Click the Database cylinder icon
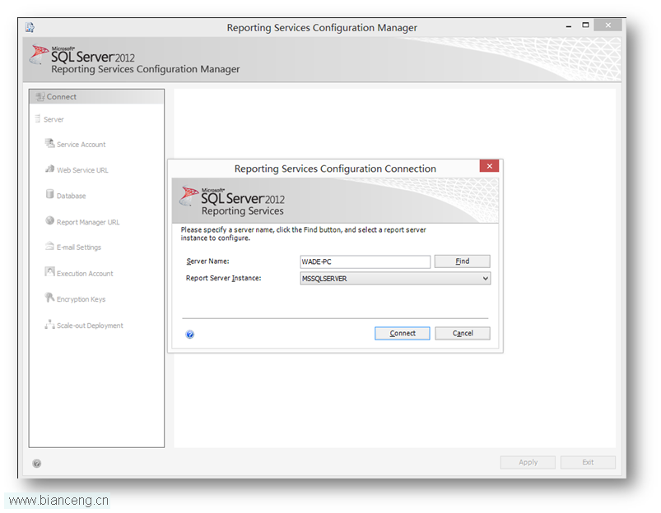The image size is (661, 513). pos(49,194)
